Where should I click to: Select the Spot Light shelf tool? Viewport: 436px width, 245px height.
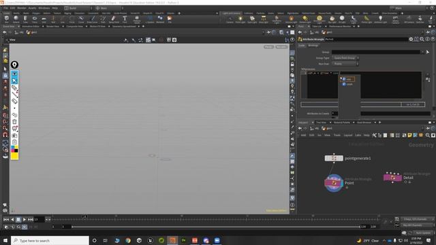(x=252, y=19)
